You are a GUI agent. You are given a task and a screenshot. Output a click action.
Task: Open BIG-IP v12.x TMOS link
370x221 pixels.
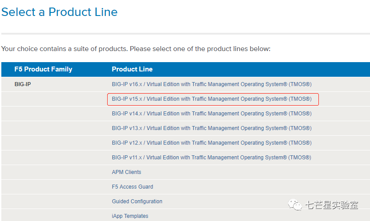tap(211, 143)
